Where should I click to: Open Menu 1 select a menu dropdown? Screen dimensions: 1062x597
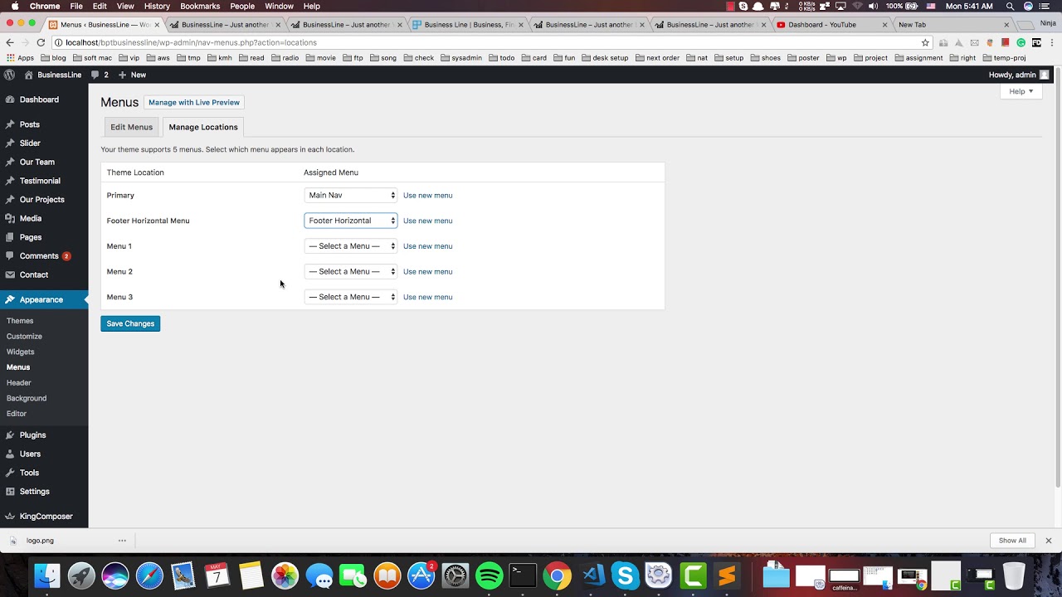tap(351, 246)
